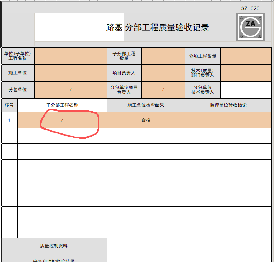Select the input cell next to 施工单位
This screenshot has width=274, height=262.
point(71,73)
